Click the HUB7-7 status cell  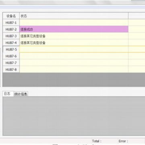point(74,63)
